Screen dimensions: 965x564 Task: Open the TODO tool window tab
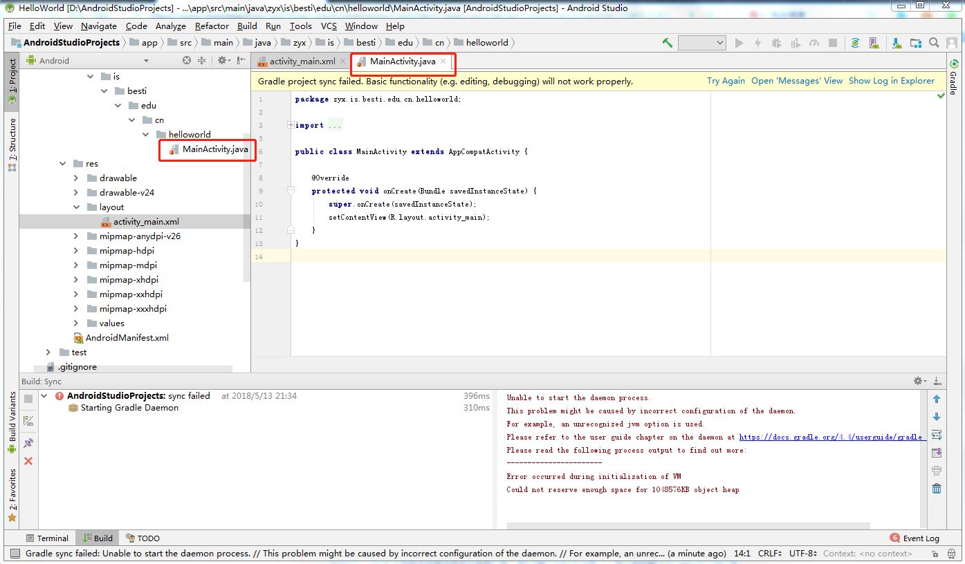pyautogui.click(x=142, y=538)
